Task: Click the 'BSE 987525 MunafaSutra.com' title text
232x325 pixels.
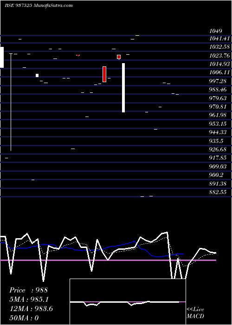Action: click(39, 6)
